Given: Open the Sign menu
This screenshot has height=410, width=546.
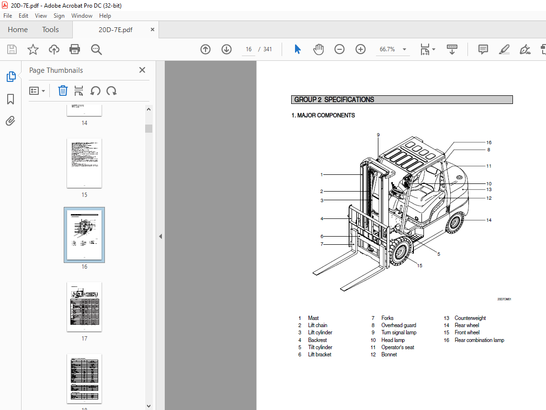Looking at the screenshot, I should pyautogui.click(x=59, y=16).
